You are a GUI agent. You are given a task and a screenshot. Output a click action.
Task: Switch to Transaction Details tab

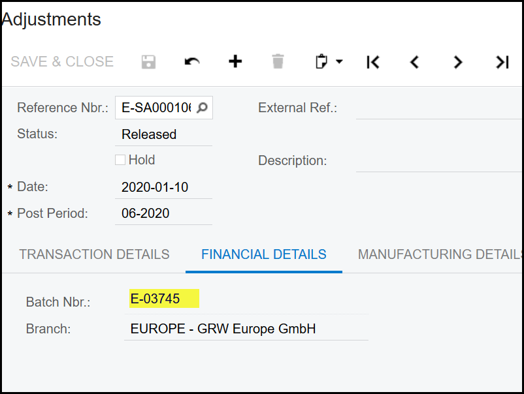[94, 254]
